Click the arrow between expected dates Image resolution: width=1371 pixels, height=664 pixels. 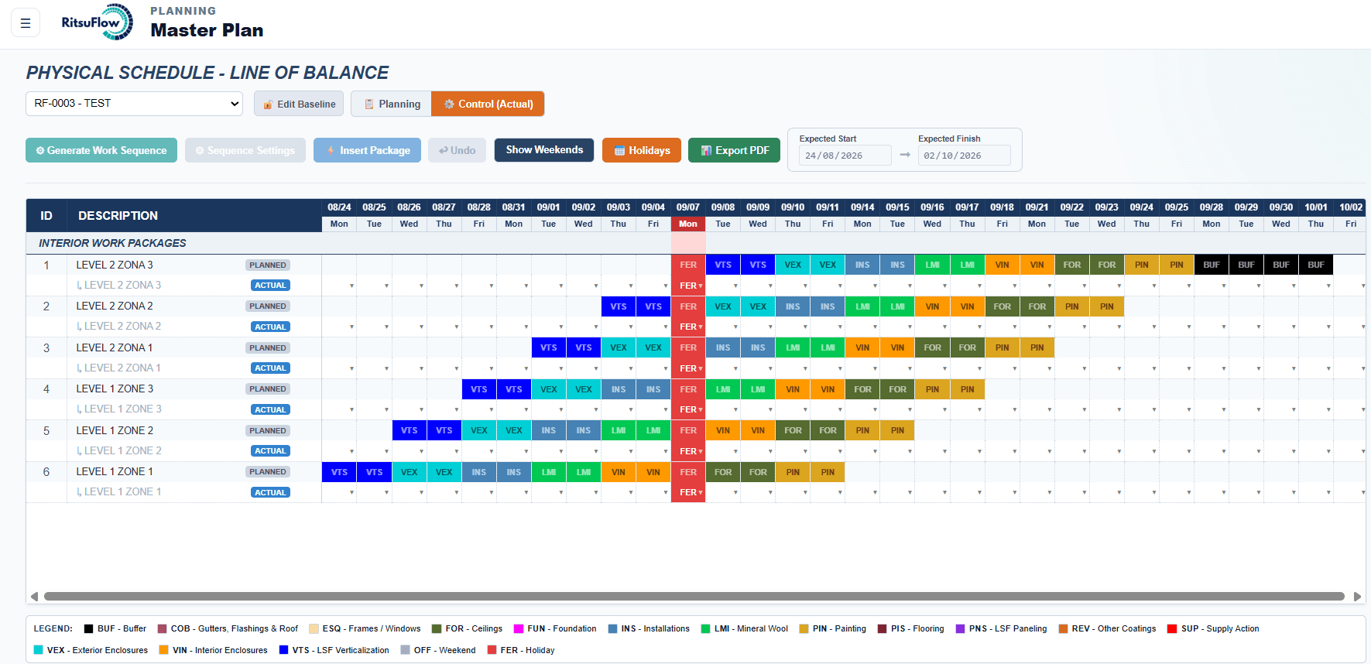(905, 155)
